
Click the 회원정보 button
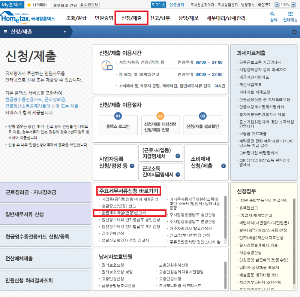pyautogui.click(x=89, y=4)
